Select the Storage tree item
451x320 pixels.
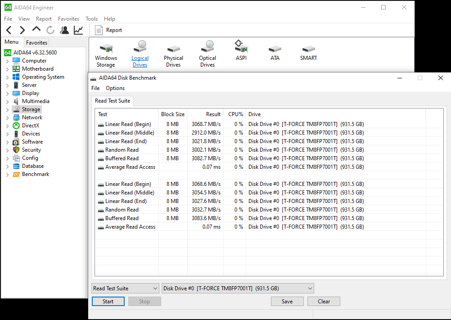pyautogui.click(x=31, y=109)
